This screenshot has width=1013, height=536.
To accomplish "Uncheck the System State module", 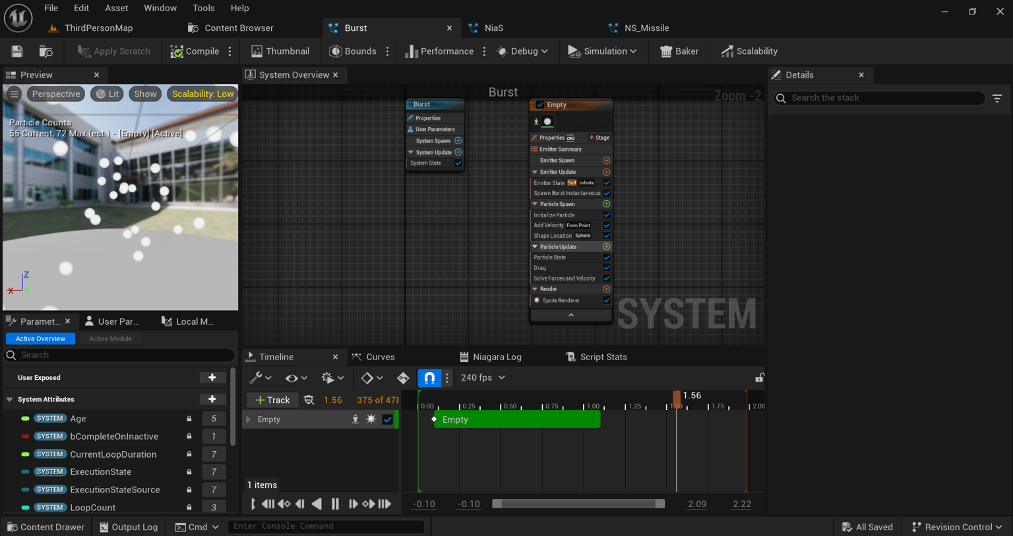I will click(458, 163).
